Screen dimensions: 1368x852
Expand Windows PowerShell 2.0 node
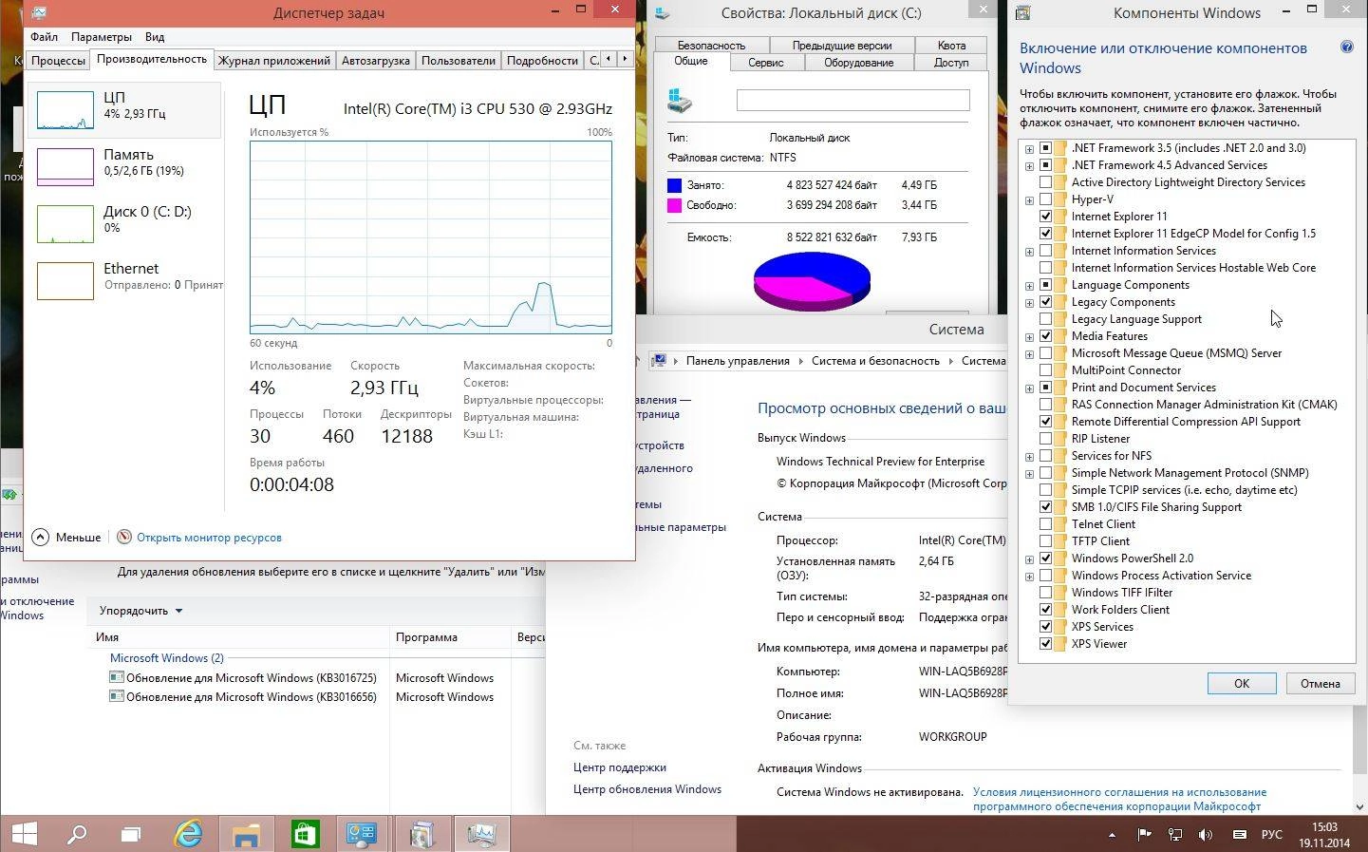1029,559
